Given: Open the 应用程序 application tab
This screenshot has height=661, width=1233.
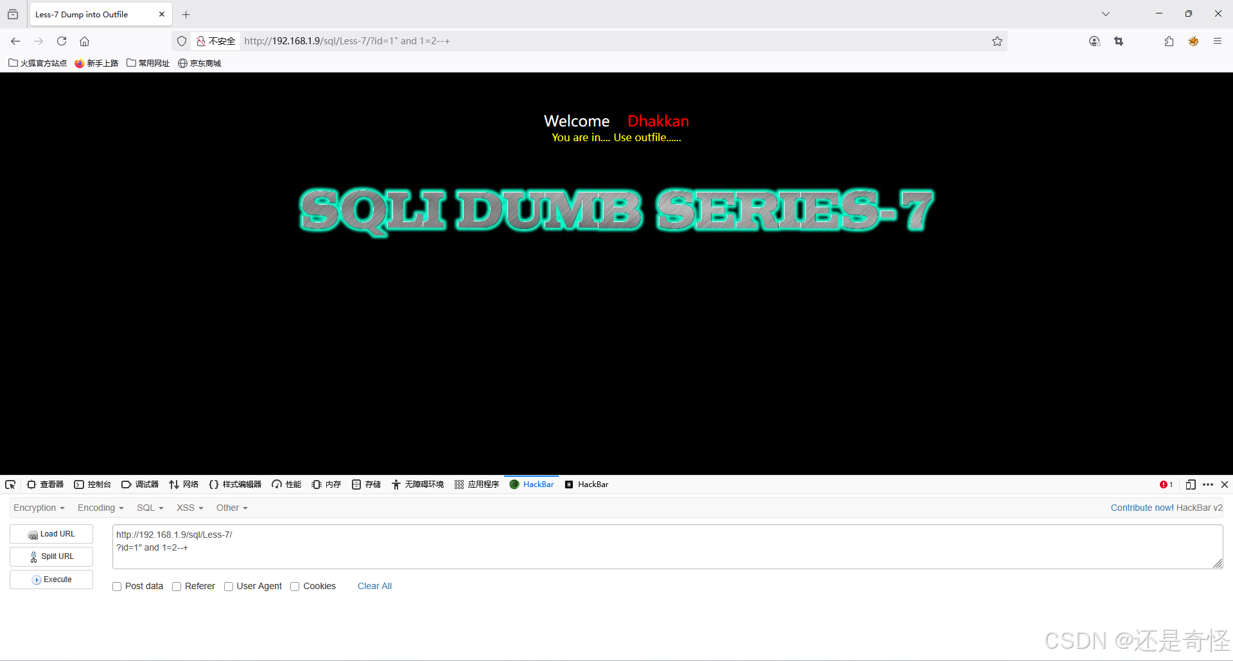Looking at the screenshot, I should pyautogui.click(x=477, y=485).
